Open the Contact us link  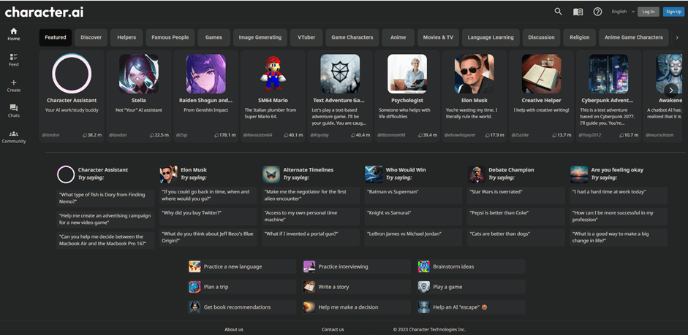(333, 329)
